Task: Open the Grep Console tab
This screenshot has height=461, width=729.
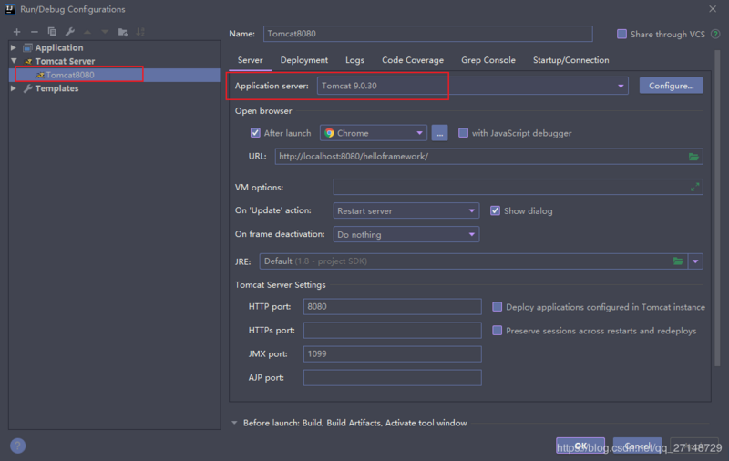Action: [488, 60]
